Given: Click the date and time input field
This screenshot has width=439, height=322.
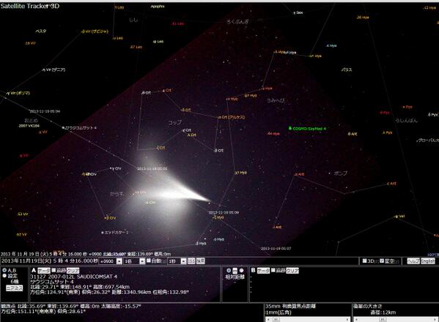Looking at the screenshot, I should [x=50, y=261].
